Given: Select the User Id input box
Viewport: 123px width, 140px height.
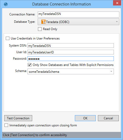Looking at the screenshot, I should (x=71, y=52).
